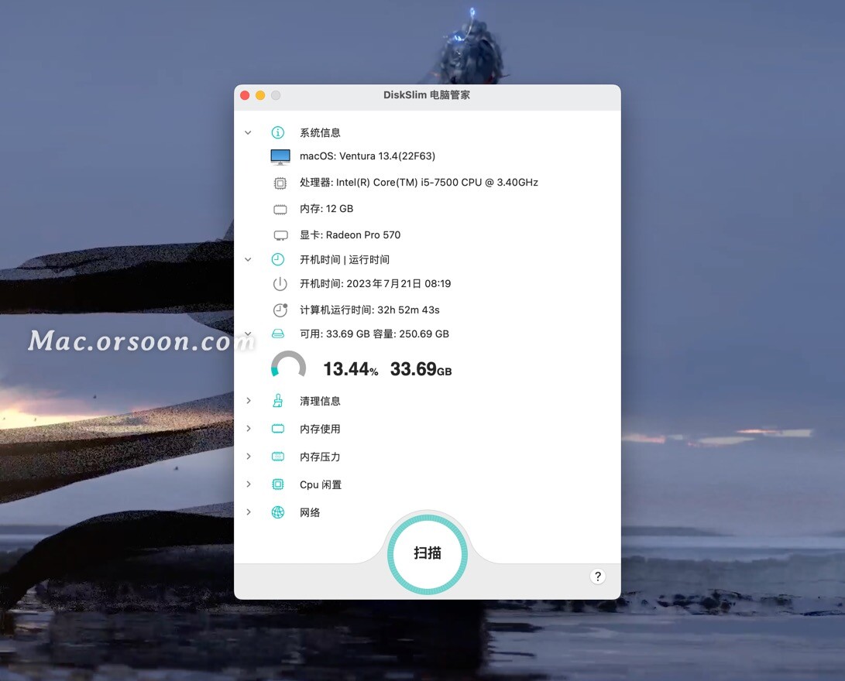This screenshot has height=681, width=845.
Task: Click the 网络 globe icon
Action: coord(280,512)
